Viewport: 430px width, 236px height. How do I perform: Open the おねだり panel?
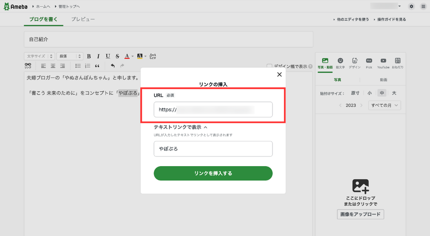tap(398, 63)
